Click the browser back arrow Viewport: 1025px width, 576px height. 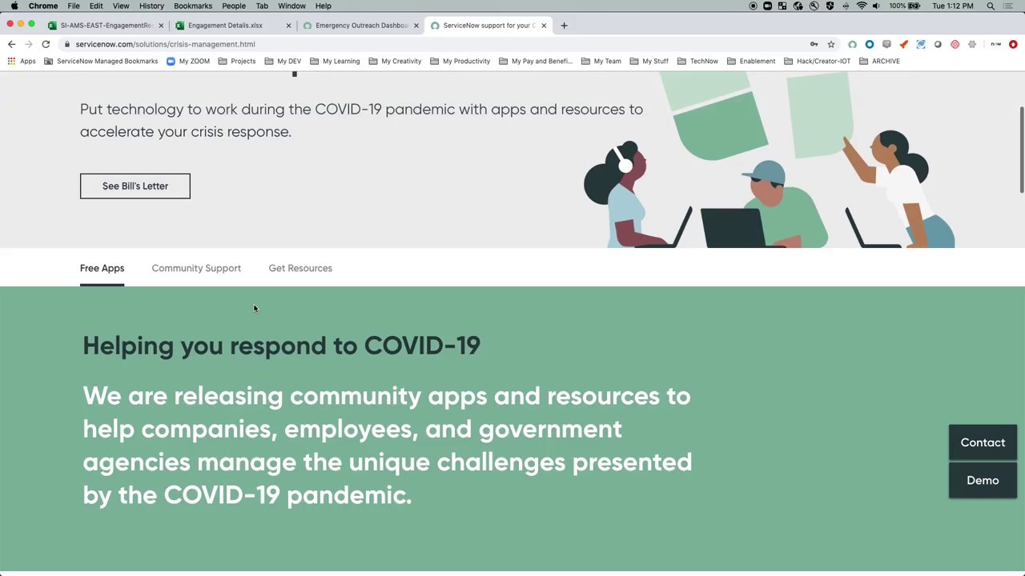tap(12, 44)
